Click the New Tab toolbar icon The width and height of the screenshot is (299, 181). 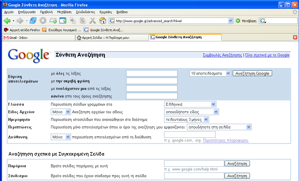click(x=53, y=21)
